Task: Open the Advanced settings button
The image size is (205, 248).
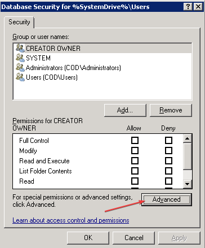Action: pyautogui.click(x=167, y=199)
